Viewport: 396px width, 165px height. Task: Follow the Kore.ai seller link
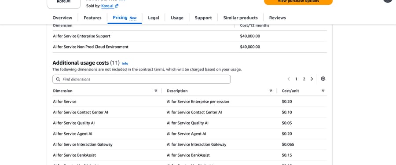tap(107, 6)
